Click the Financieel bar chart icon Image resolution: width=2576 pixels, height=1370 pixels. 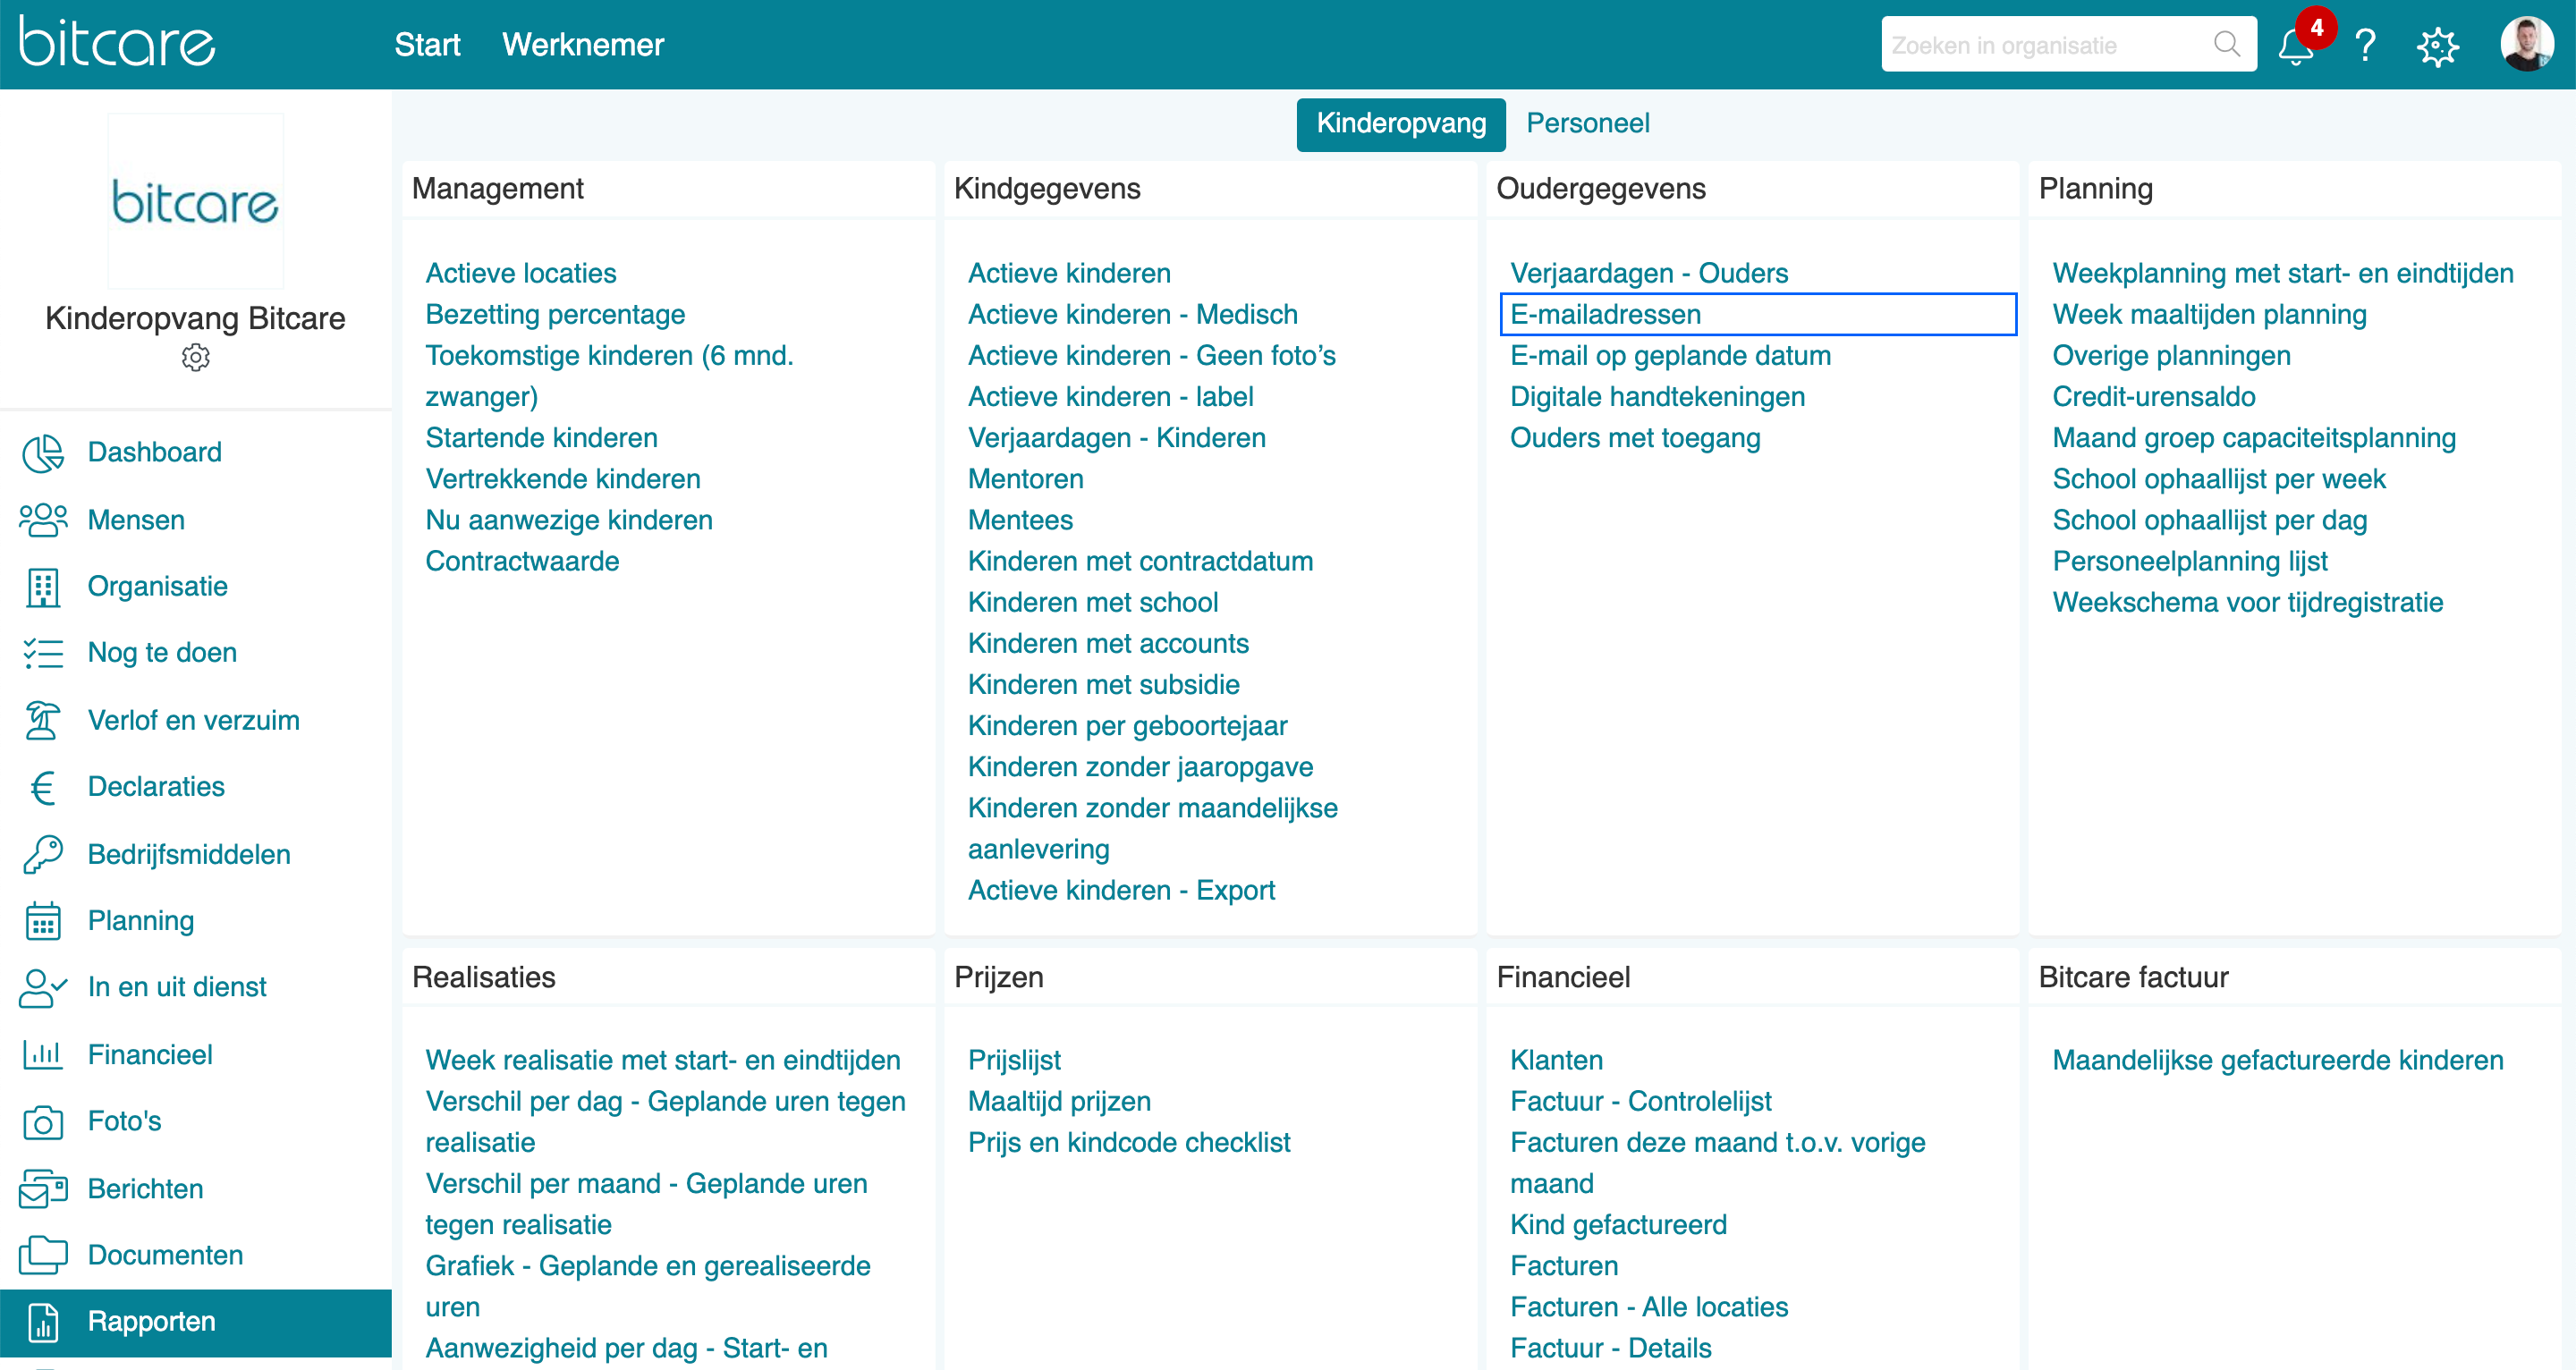[x=43, y=1054]
